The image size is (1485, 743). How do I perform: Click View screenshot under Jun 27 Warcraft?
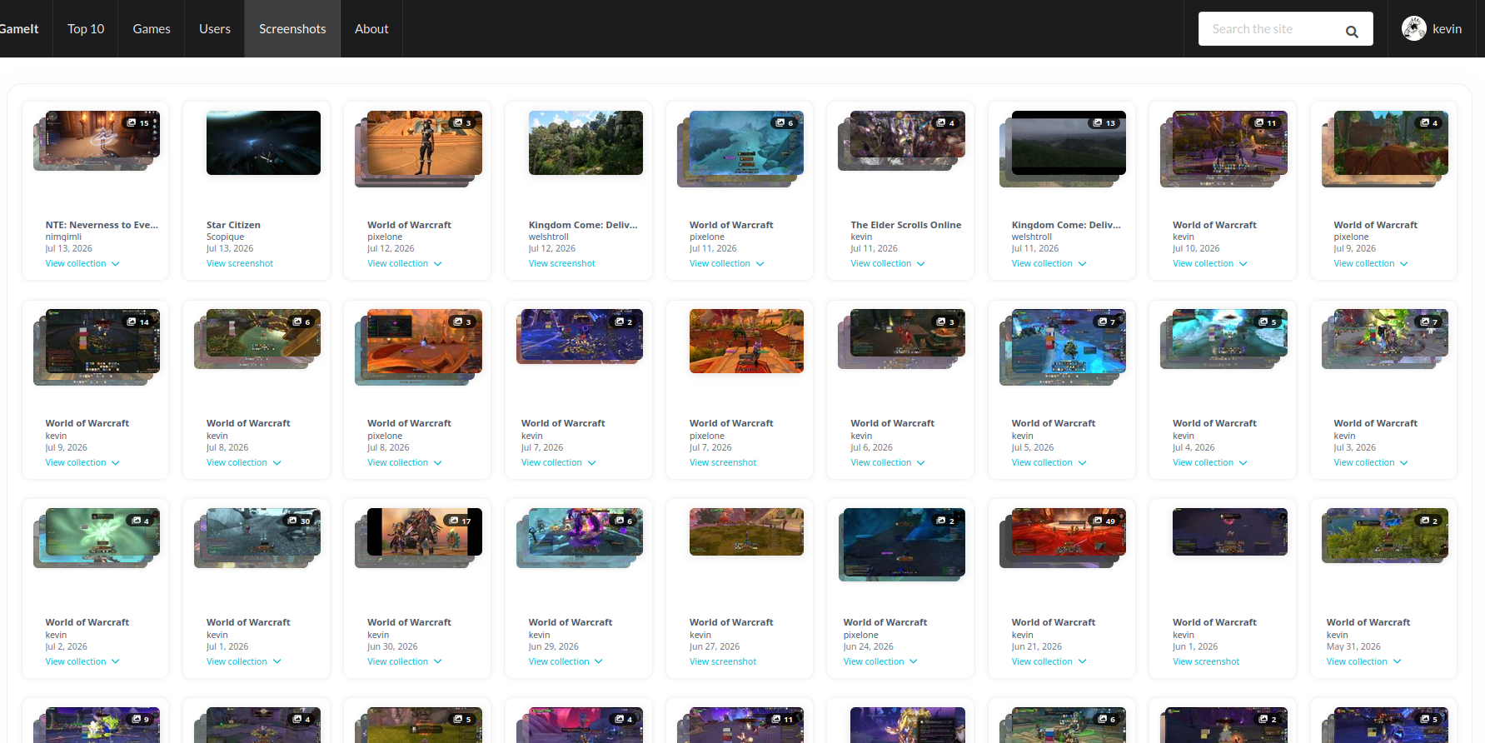click(723, 661)
